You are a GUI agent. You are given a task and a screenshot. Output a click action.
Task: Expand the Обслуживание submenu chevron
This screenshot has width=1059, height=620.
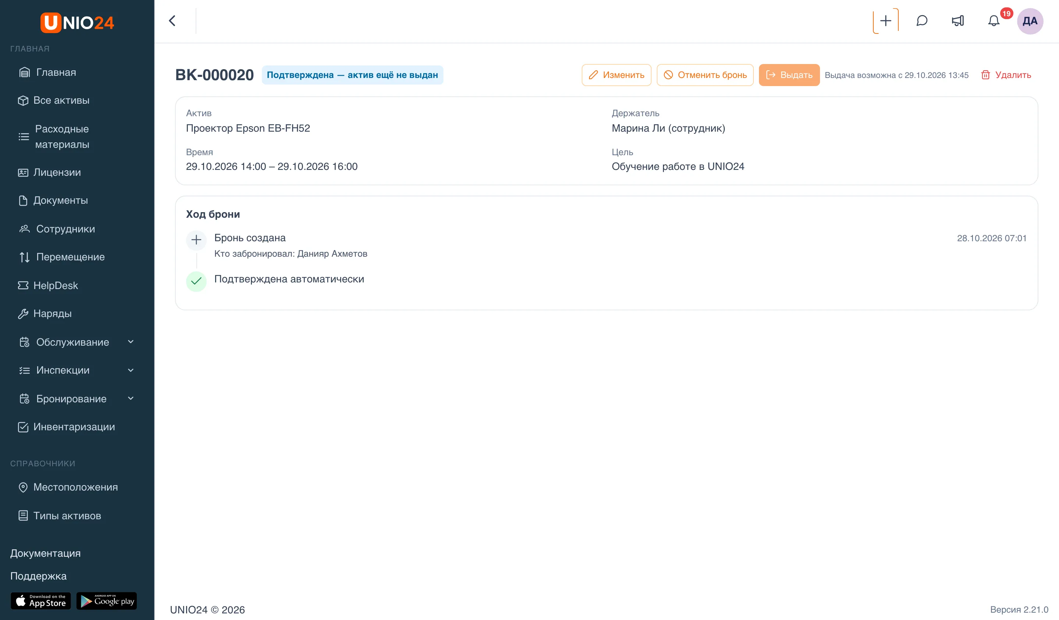click(131, 342)
